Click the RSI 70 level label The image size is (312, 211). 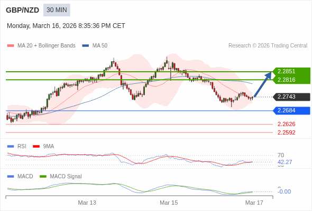281,155
